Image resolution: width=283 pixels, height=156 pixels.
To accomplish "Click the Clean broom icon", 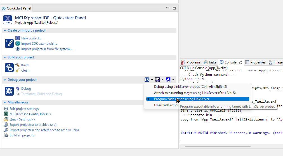I will click(18, 70).
